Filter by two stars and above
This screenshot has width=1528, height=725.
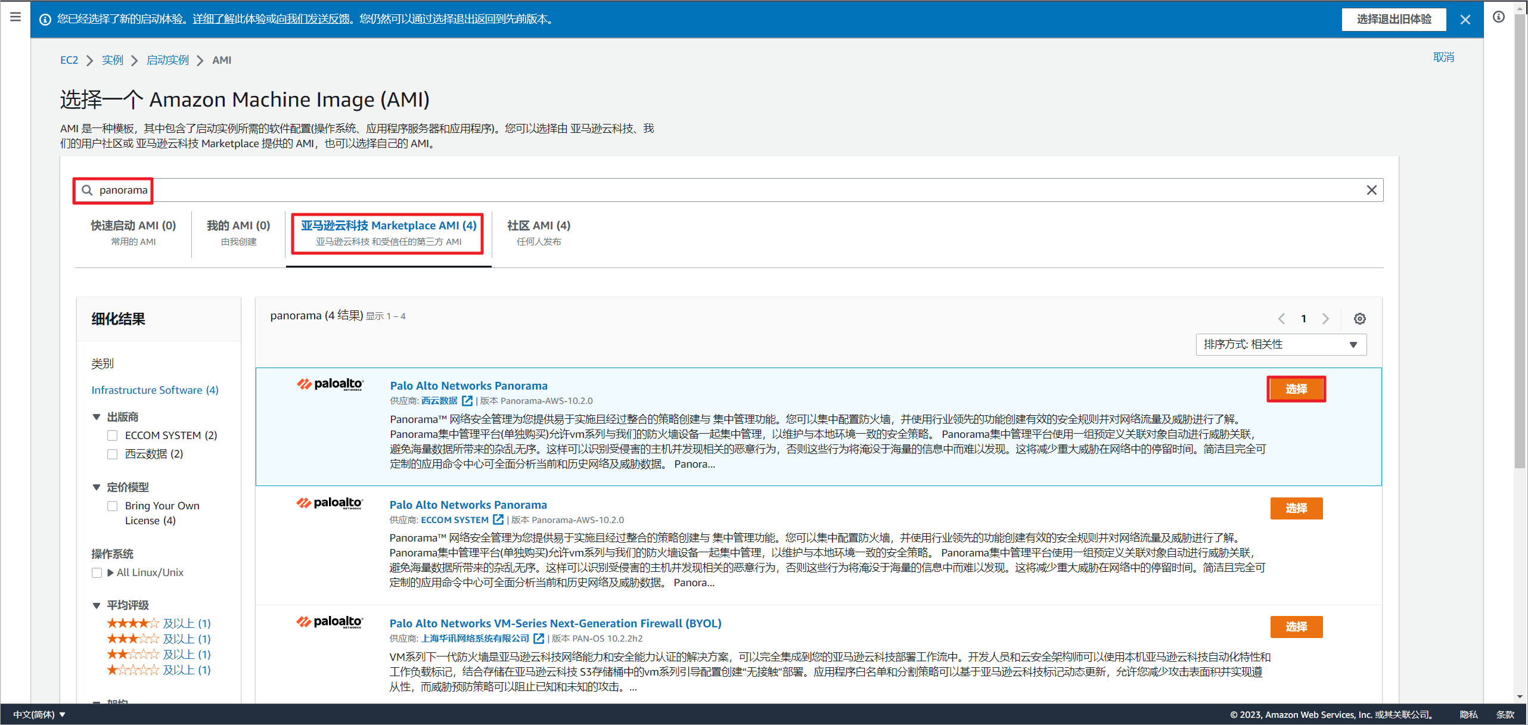click(x=159, y=654)
